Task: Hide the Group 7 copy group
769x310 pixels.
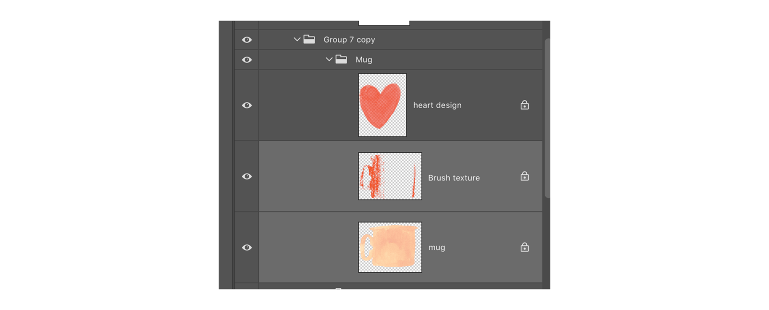Action: pyautogui.click(x=247, y=39)
